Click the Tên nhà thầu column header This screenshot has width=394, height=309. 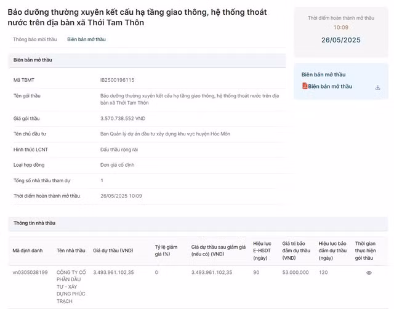(x=70, y=251)
